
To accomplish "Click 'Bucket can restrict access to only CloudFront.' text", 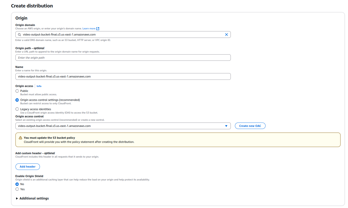I will pos(46,103).
